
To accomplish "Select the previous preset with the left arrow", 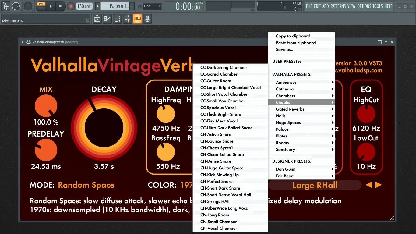I will [x=369, y=185].
